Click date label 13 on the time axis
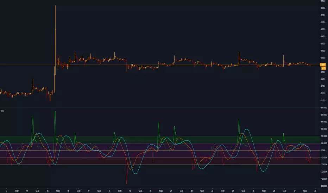328x193 pixels. (6, 191)
